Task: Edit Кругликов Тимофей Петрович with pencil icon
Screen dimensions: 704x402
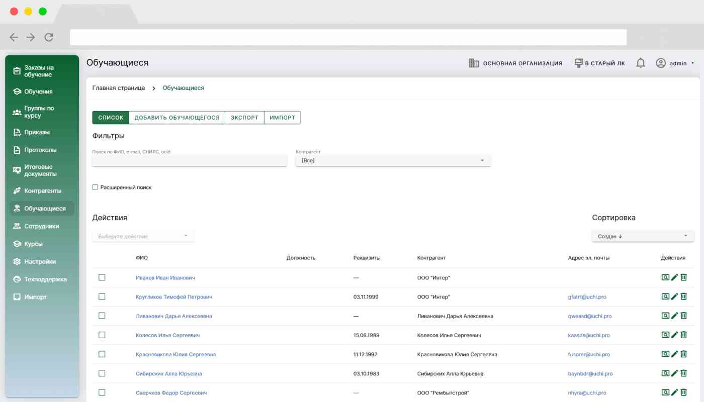Action: pos(675,296)
